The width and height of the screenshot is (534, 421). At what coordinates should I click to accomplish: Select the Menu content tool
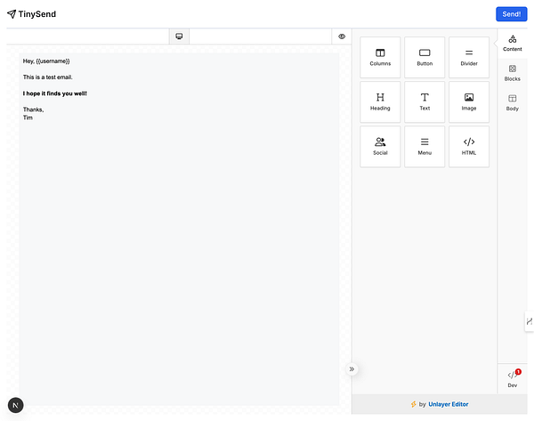[425, 147]
